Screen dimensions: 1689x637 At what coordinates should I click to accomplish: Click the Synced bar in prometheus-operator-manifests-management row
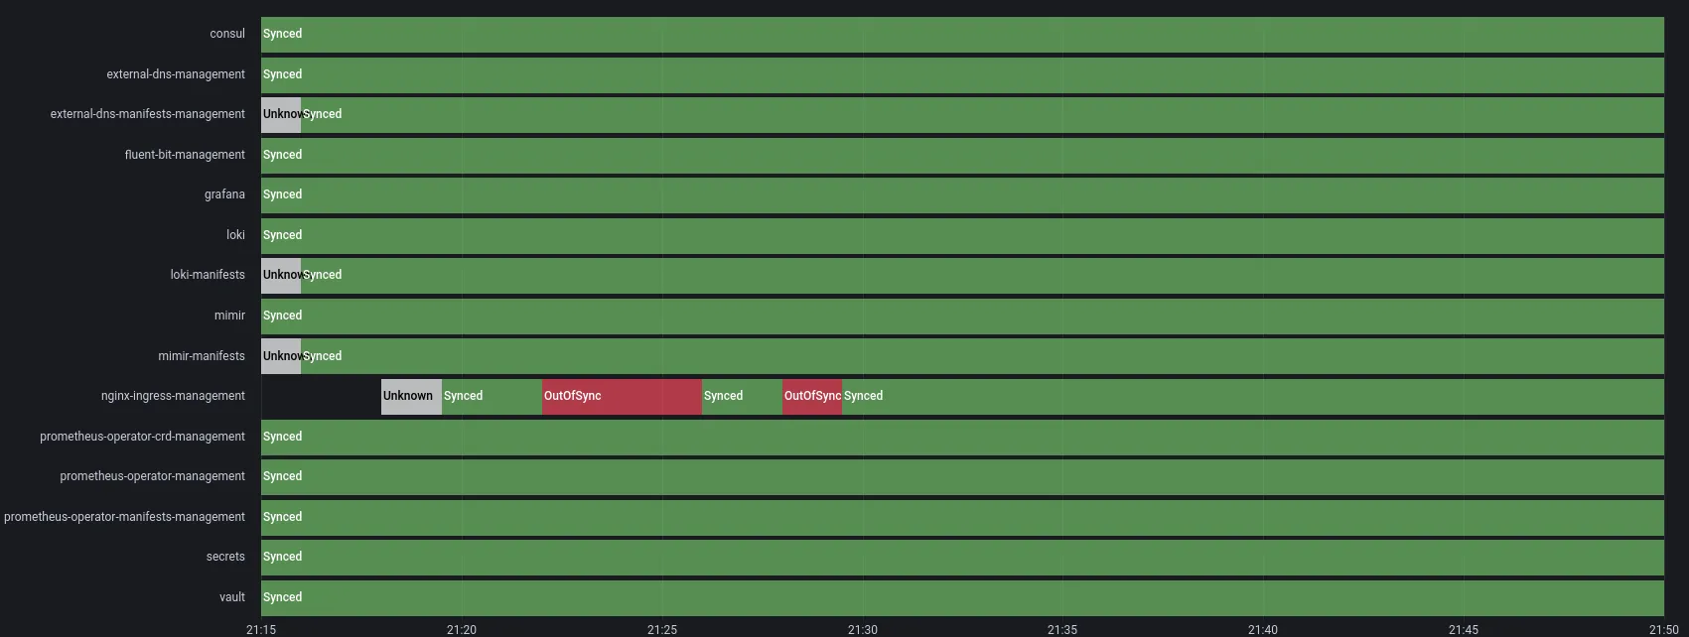[x=962, y=518]
